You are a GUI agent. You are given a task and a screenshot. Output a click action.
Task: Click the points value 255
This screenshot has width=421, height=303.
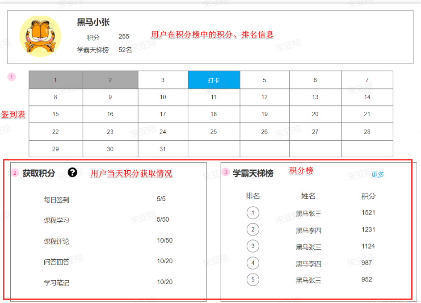(124, 37)
